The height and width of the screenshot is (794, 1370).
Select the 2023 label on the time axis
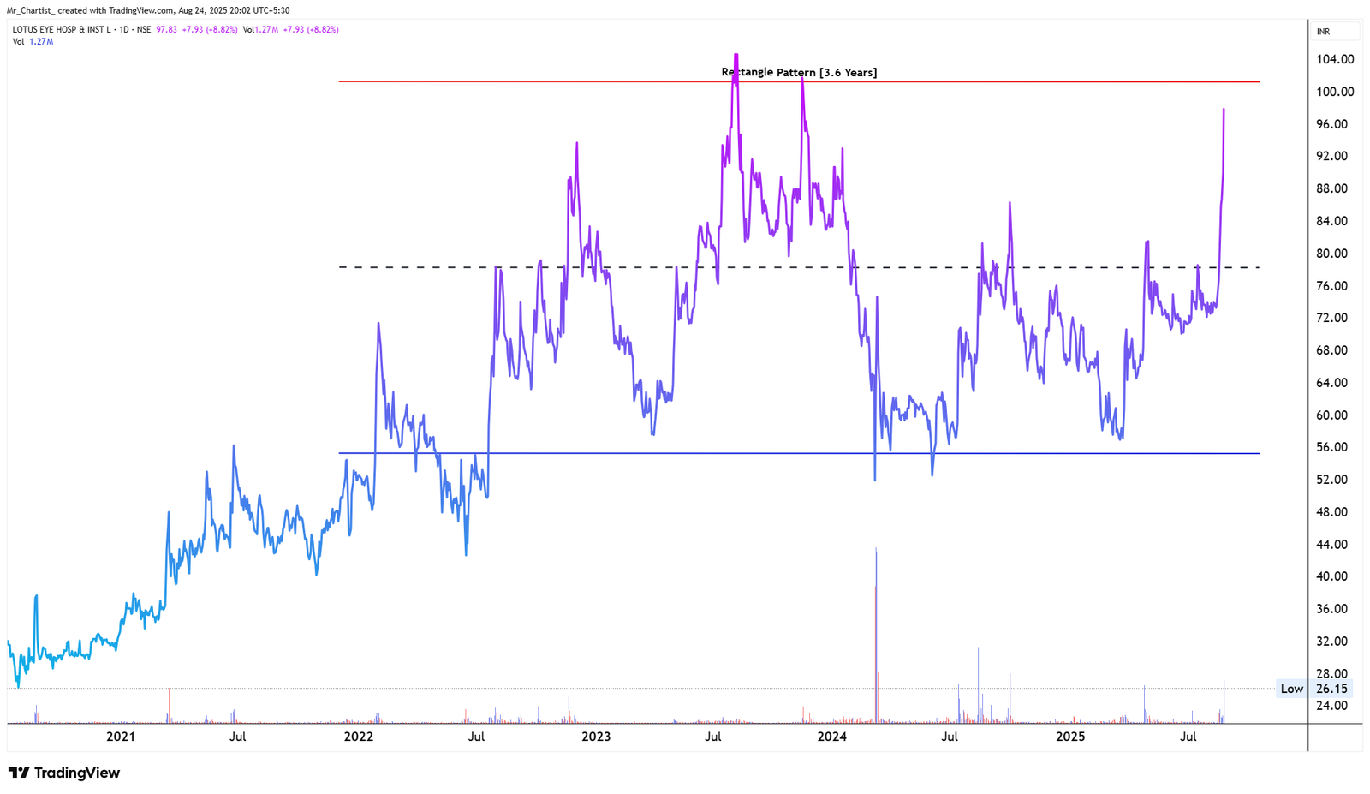point(597,736)
